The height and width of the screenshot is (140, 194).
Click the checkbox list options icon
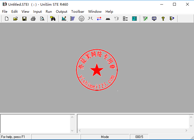coord(125,19)
